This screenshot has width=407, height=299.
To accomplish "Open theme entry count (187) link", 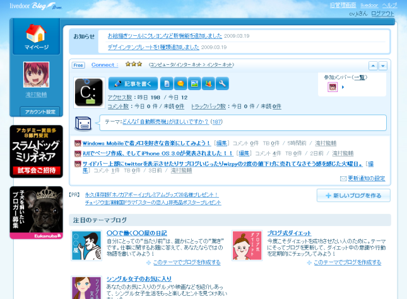I will click(x=216, y=121).
